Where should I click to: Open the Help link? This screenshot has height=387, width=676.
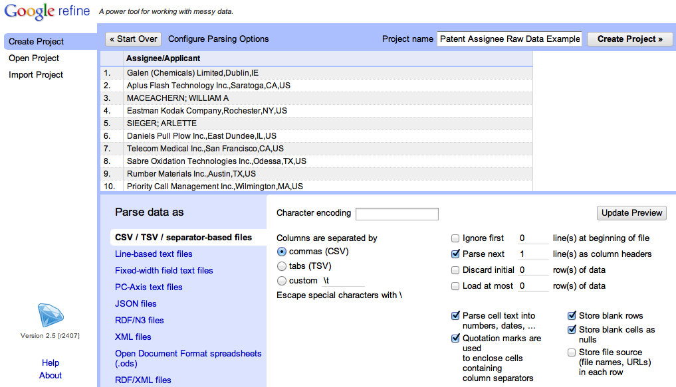click(51, 362)
